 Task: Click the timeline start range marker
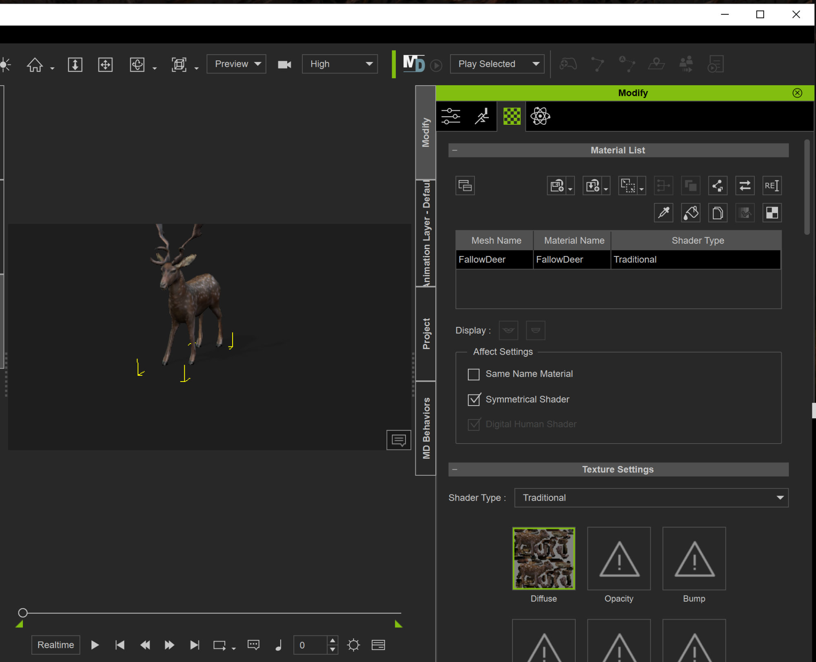(19, 624)
